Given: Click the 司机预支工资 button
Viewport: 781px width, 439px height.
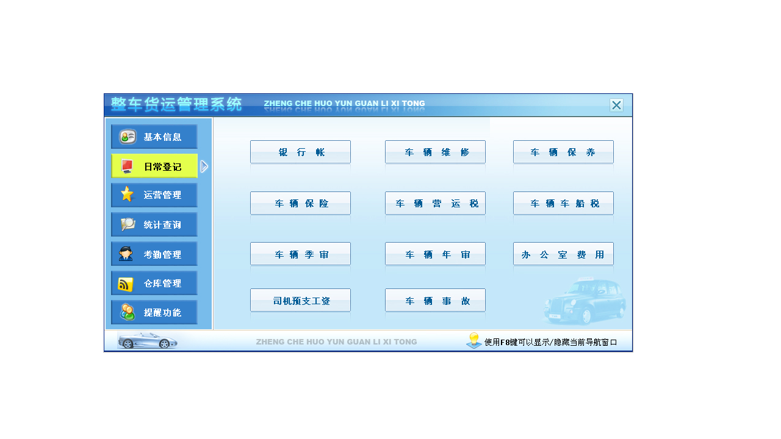Looking at the screenshot, I should click(300, 301).
